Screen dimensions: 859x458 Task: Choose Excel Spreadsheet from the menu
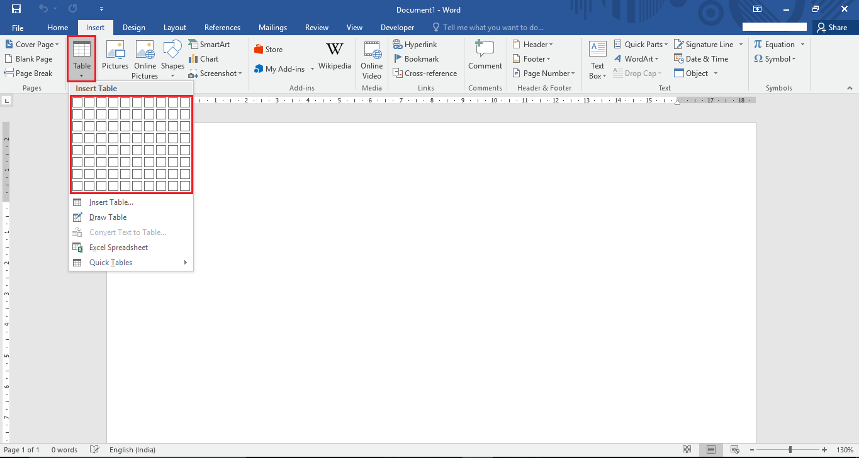pos(131,248)
